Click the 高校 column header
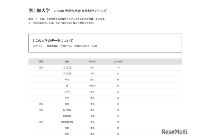The width and height of the screenshot is (211, 138). (67, 62)
